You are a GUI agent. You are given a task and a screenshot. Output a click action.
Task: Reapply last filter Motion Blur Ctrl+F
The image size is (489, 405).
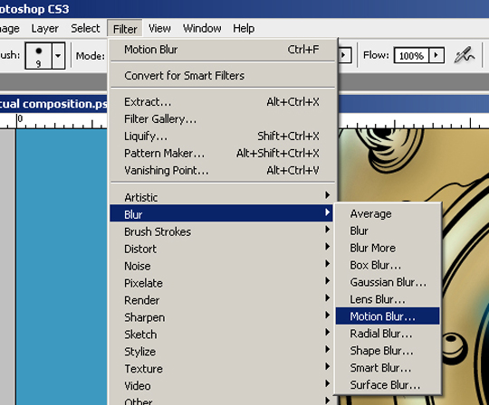point(223,50)
